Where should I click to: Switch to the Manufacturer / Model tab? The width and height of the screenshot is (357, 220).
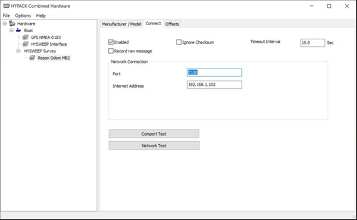(121, 24)
